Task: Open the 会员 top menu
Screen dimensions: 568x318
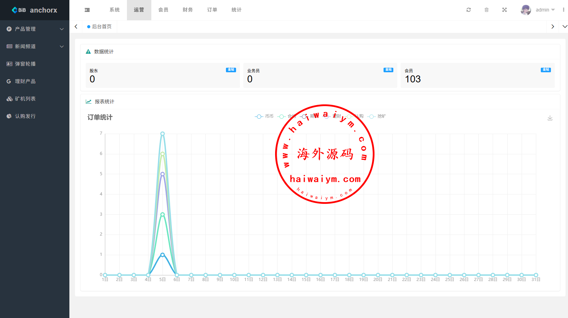Action: [x=163, y=10]
